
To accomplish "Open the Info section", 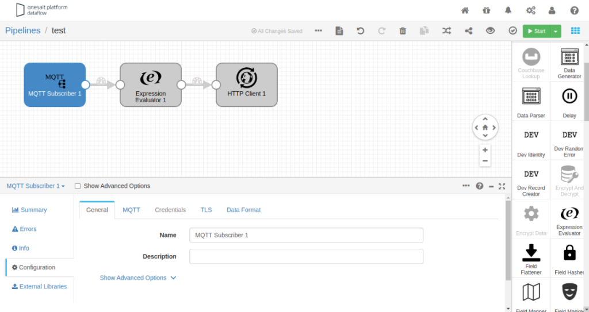I will tap(21, 248).
